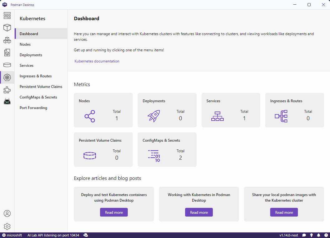Screen dimensions: 330x238
Task: Click Read more under Working with Kubernetes
Action: point(199,213)
